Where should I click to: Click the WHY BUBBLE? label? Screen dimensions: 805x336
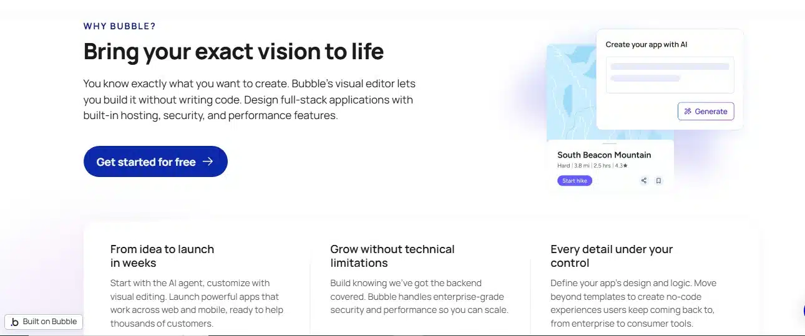coord(120,26)
